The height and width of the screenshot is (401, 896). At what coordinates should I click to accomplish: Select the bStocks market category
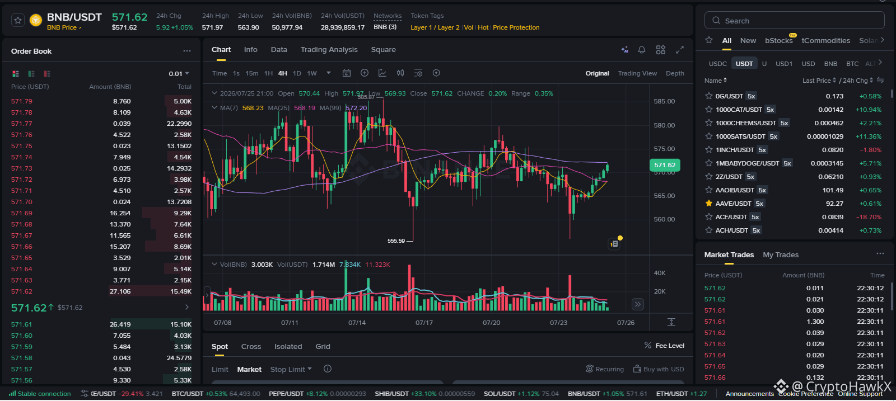779,41
